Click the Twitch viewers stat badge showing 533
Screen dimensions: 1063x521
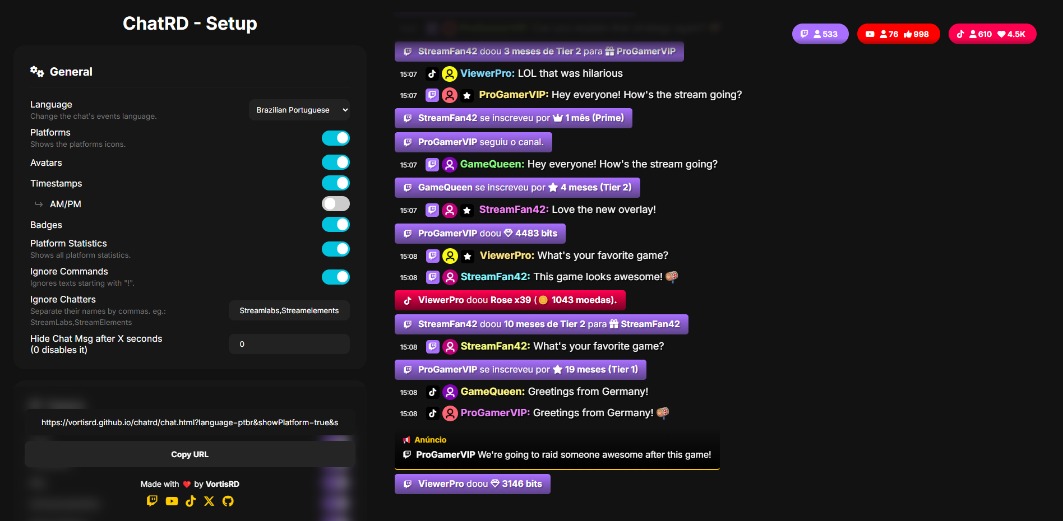pos(820,34)
